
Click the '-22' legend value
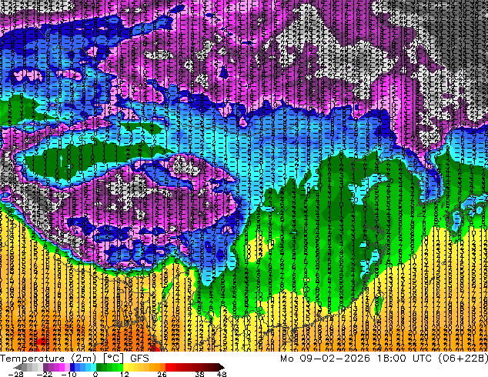point(45,374)
